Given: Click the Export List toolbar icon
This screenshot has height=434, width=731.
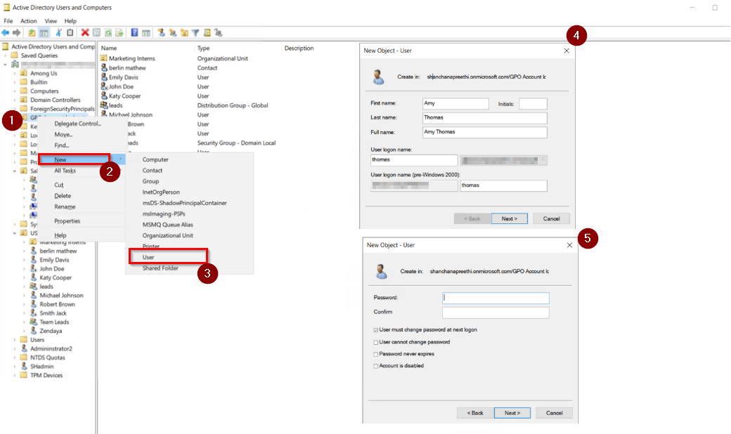Looking at the screenshot, I should tap(121, 32).
